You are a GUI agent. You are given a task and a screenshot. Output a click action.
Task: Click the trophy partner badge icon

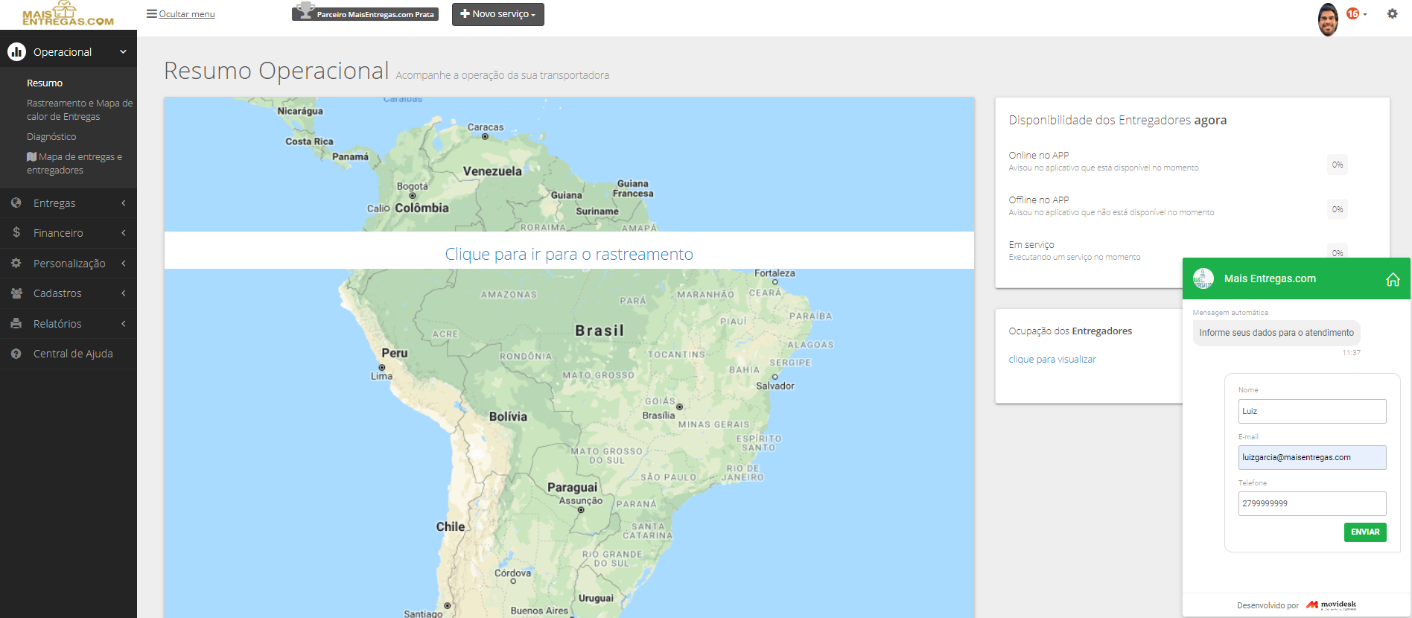click(x=305, y=11)
